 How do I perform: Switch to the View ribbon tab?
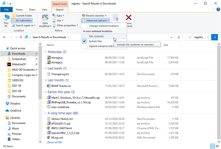pos(44,10)
